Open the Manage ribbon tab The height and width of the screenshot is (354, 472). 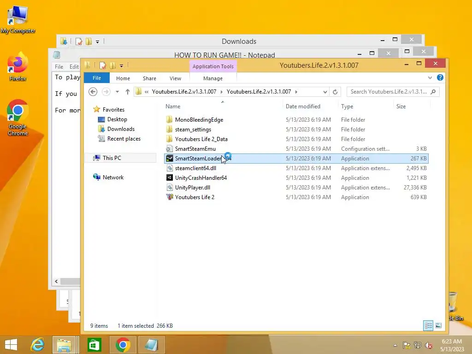pyautogui.click(x=213, y=78)
